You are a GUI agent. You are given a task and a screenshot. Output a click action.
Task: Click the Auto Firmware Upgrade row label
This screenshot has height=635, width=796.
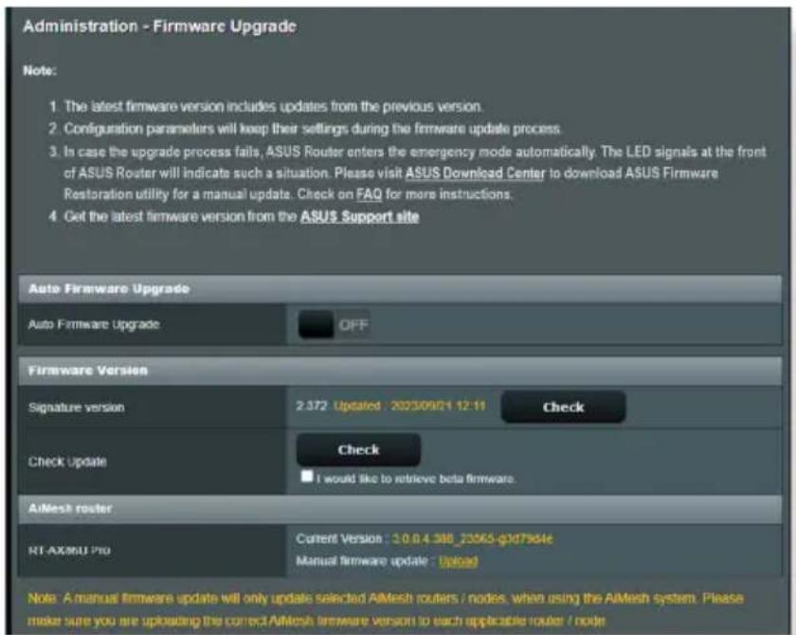[94, 324]
